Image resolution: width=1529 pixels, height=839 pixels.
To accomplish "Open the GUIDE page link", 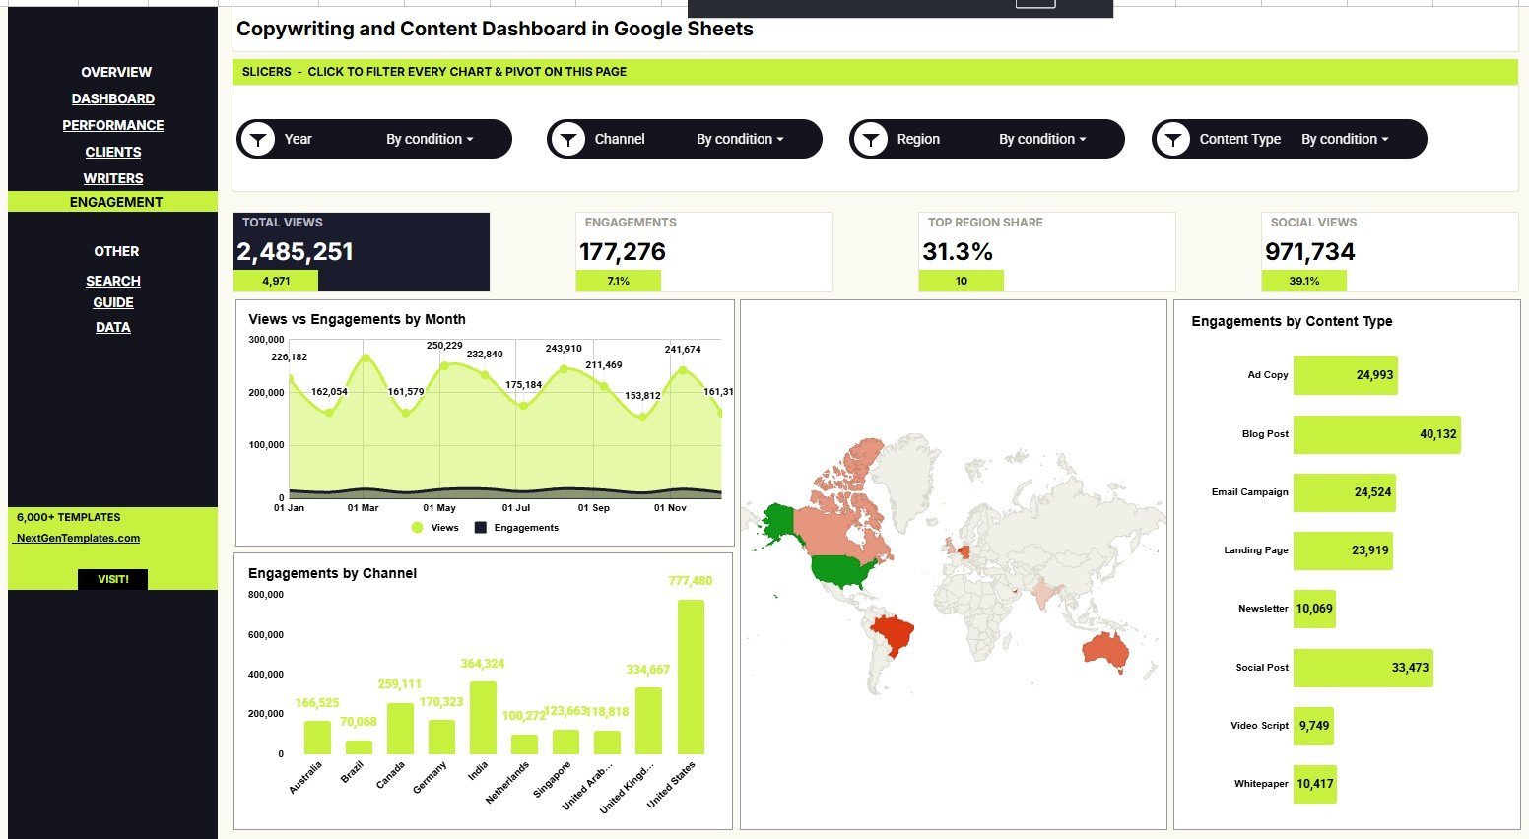I will click(x=113, y=302).
